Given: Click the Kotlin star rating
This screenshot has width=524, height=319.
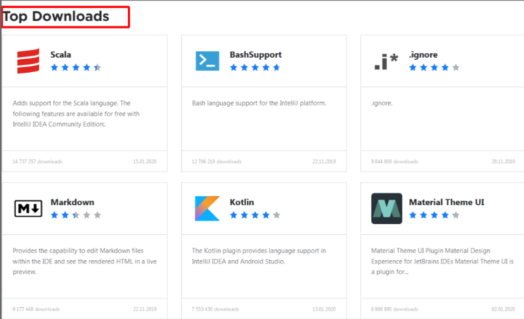Looking at the screenshot, I should (255, 215).
